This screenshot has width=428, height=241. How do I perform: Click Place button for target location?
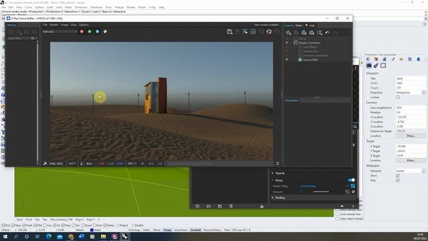coord(411,161)
